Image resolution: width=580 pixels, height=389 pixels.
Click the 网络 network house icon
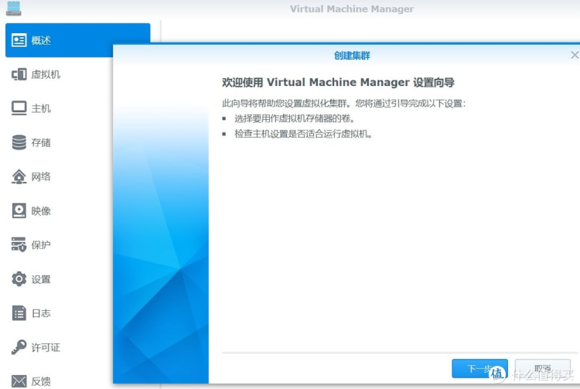point(19,176)
